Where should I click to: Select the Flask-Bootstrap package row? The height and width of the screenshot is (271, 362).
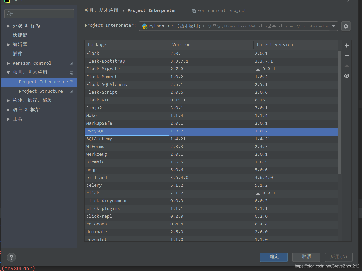click(211, 61)
